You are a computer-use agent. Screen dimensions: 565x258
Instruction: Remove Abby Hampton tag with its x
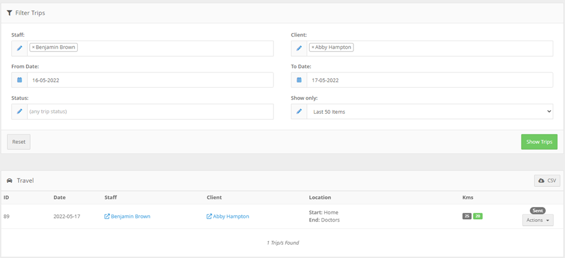tap(313, 47)
